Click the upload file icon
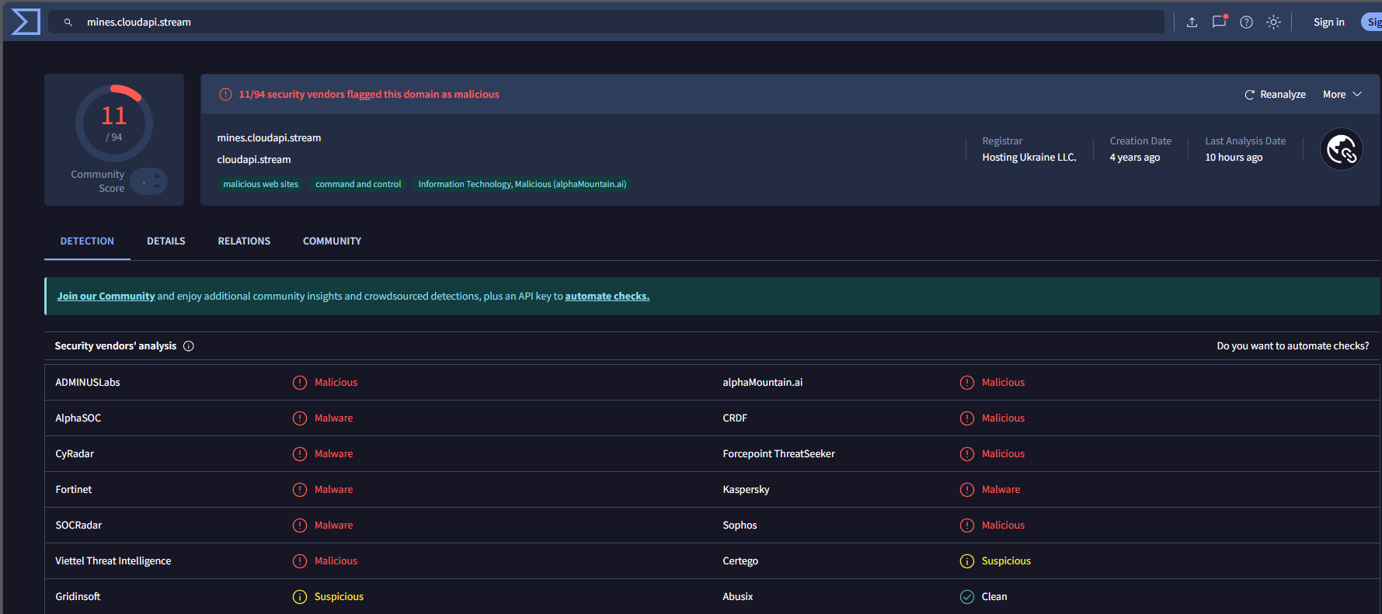1382x614 pixels. 1192,23
